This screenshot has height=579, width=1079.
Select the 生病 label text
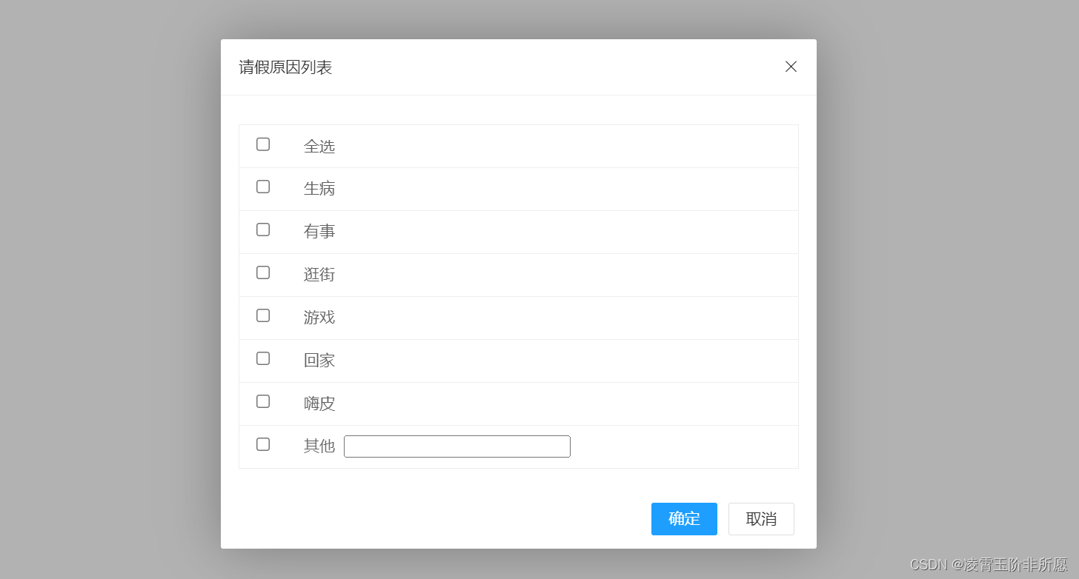319,189
